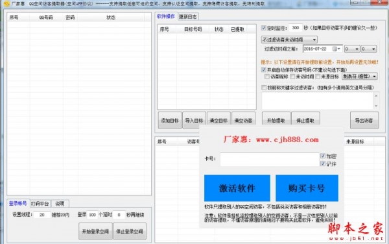This screenshot has width=389, height=244.
Task: Toggle the 记住 checkbox below 加密
Action: [x=323, y=164]
